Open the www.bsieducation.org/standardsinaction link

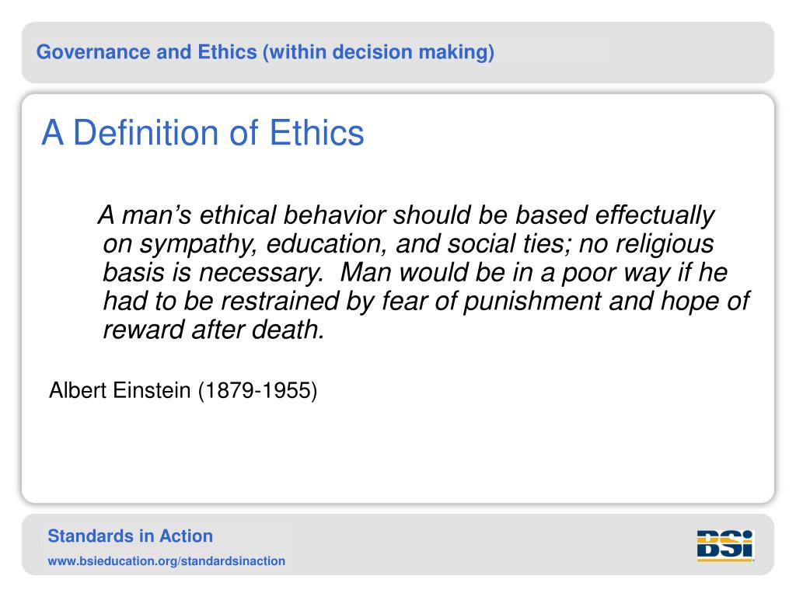pos(166,561)
